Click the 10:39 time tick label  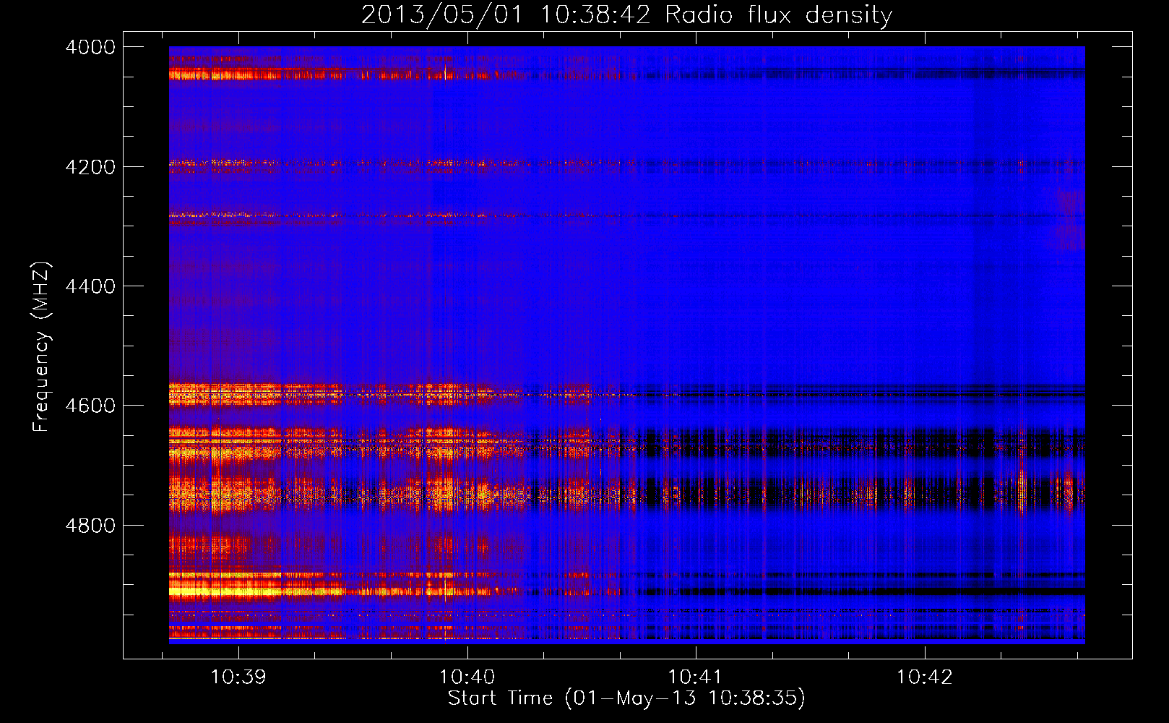coord(238,677)
